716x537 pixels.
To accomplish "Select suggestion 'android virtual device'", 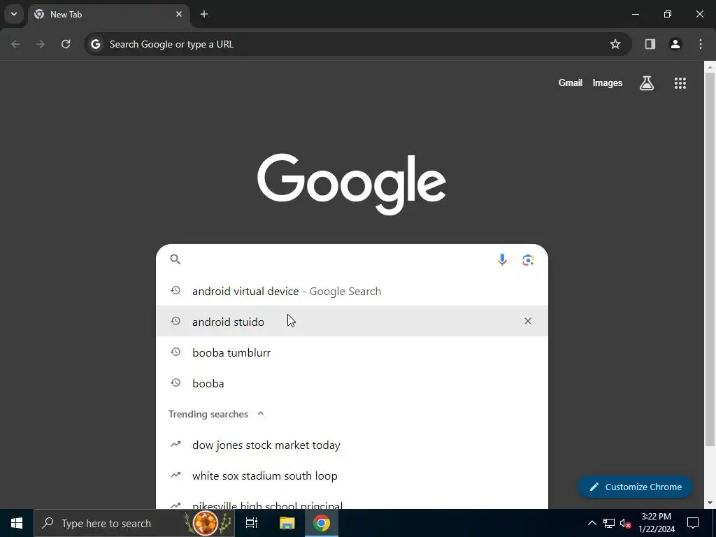I will click(352, 291).
